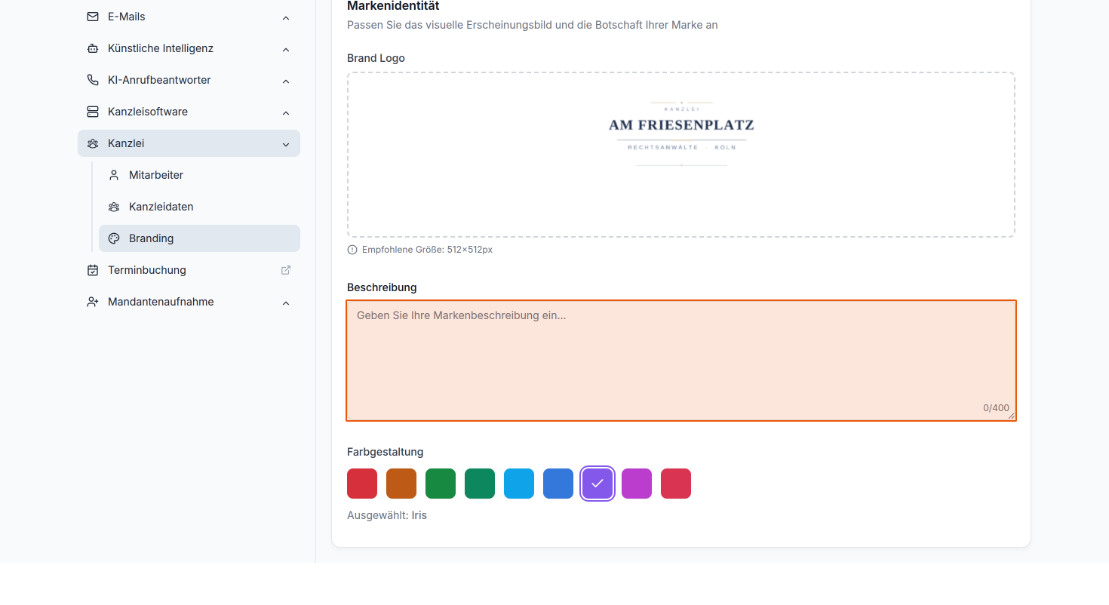The width and height of the screenshot is (1109, 605).
Task: Expand the Kanzleisoftware chevron
Action: [286, 112]
